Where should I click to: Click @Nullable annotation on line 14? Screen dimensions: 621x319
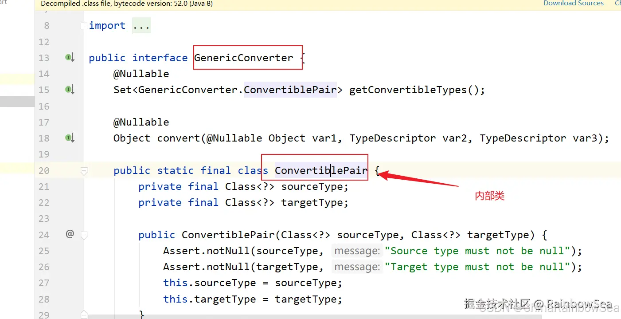click(141, 74)
